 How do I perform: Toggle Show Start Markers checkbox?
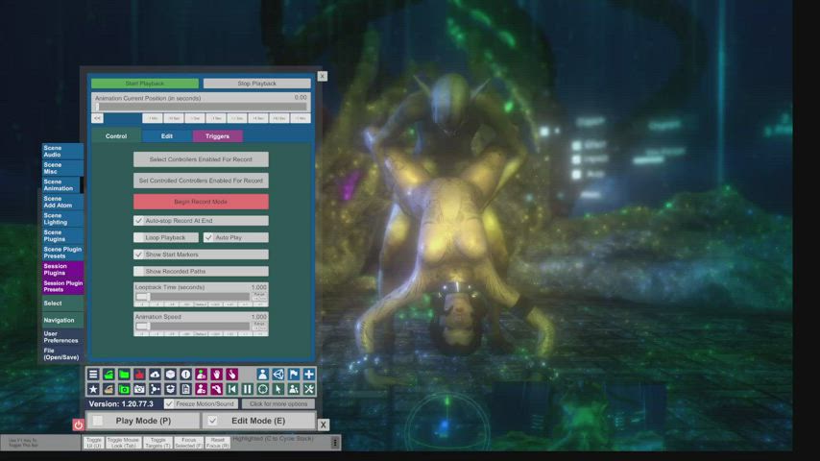pyautogui.click(x=138, y=255)
